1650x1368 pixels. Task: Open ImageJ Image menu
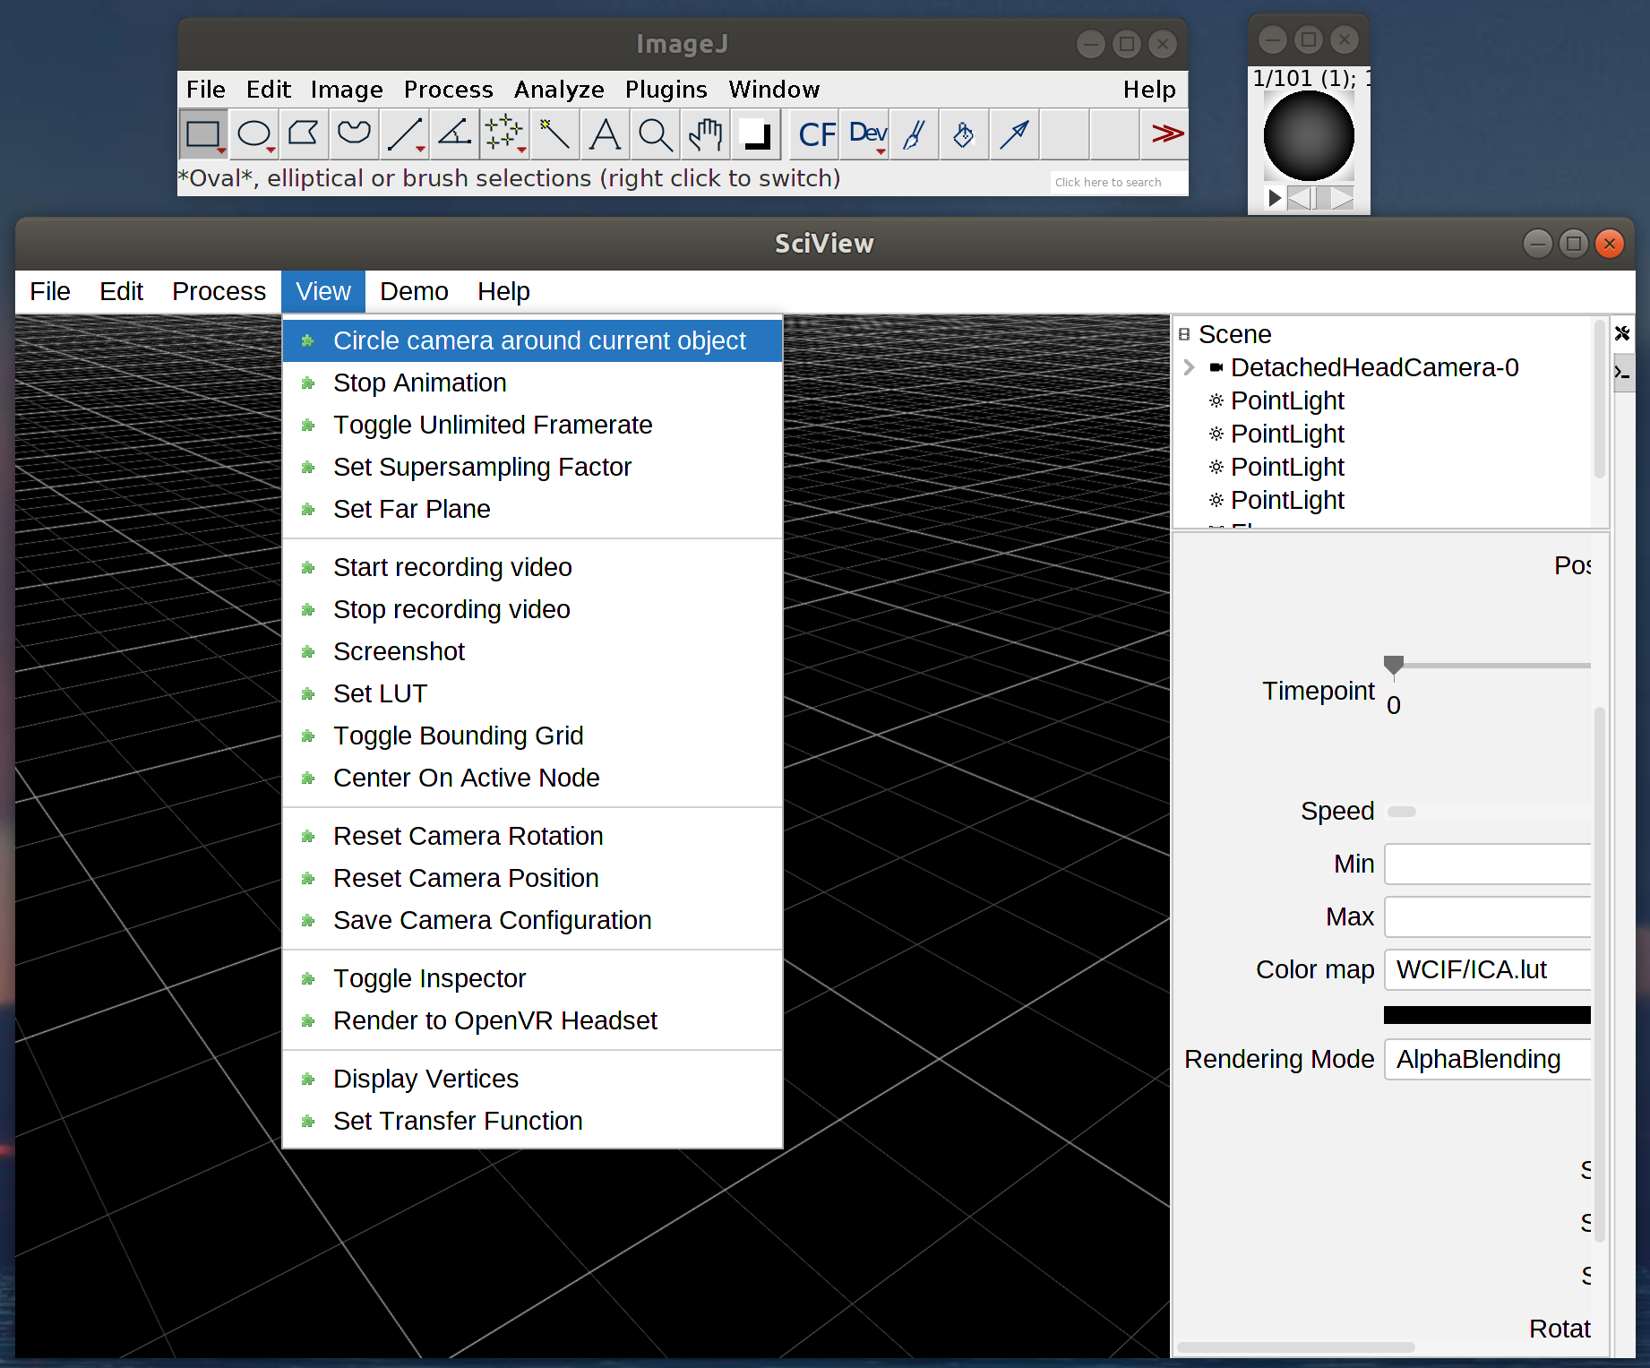click(x=347, y=90)
